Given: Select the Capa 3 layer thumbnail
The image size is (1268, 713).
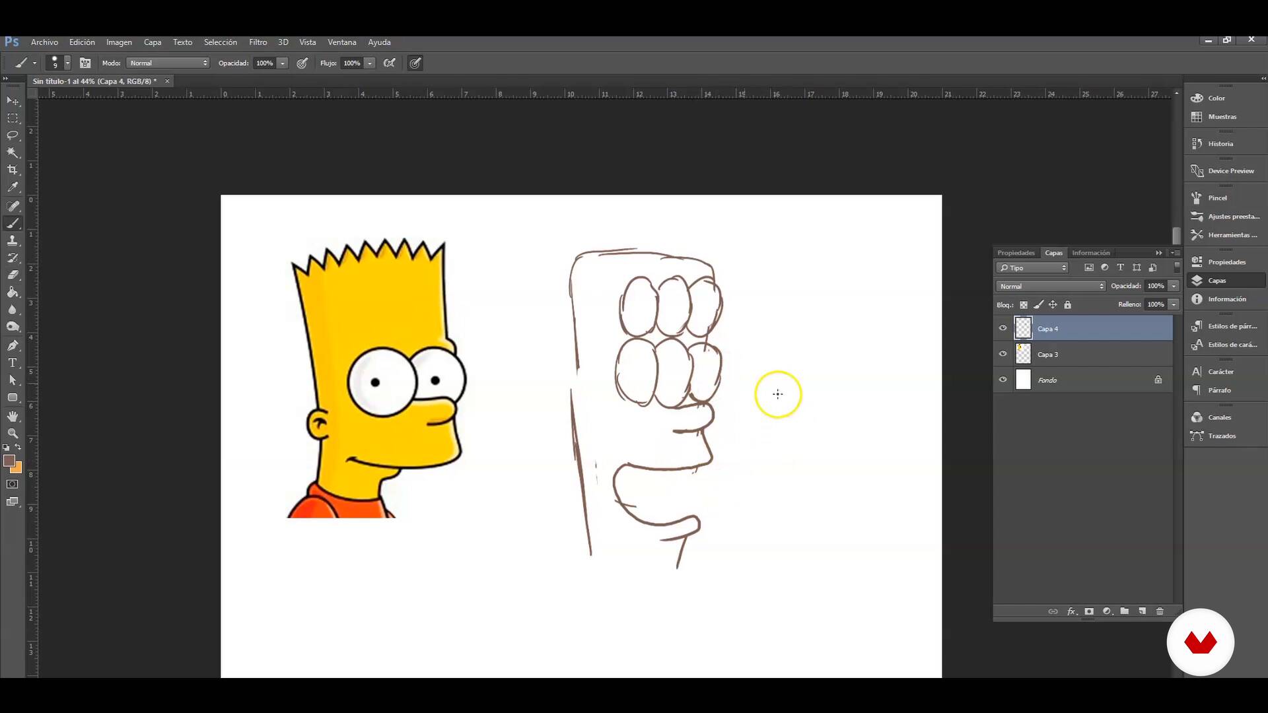Looking at the screenshot, I should [1023, 354].
